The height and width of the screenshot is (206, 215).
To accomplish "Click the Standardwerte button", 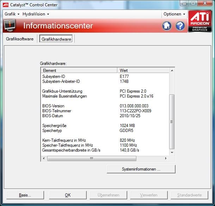I will click(x=189, y=195).
